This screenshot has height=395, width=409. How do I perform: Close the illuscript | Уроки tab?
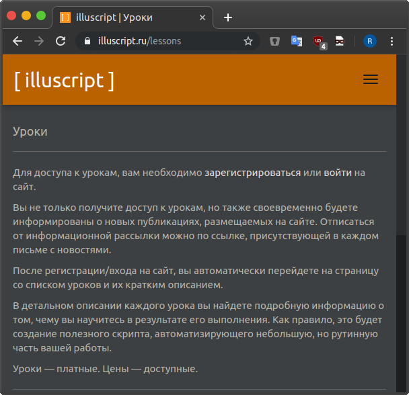coord(202,17)
